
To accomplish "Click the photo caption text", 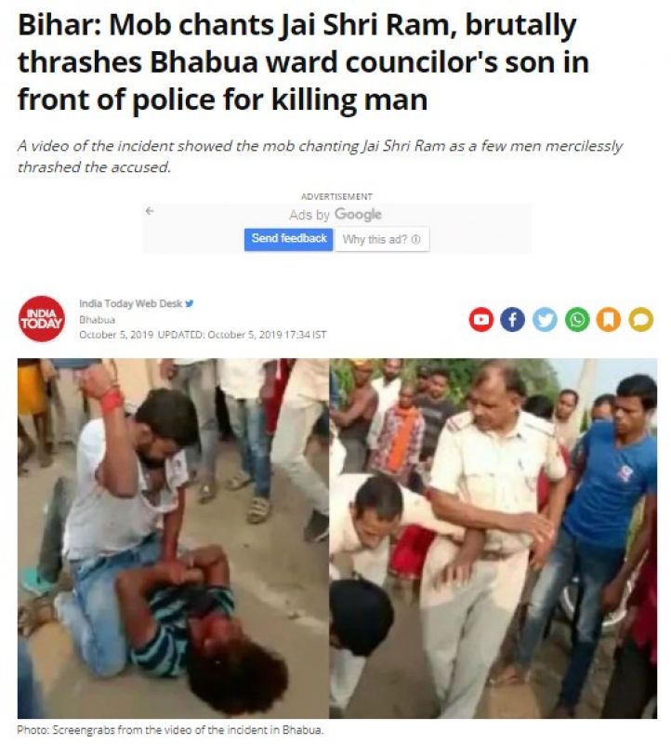I will (x=170, y=730).
